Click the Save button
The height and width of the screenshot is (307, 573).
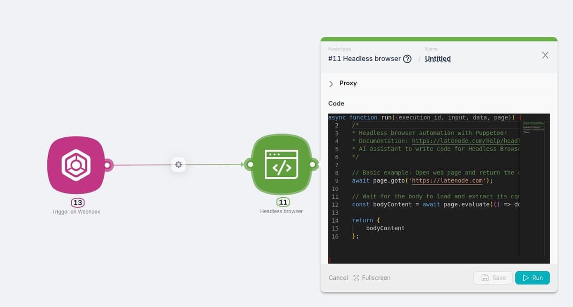[493, 277]
